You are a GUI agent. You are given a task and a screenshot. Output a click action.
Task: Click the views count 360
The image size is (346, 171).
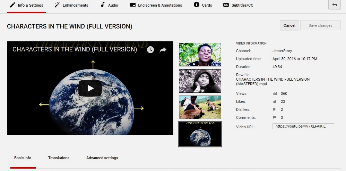tap(284, 93)
